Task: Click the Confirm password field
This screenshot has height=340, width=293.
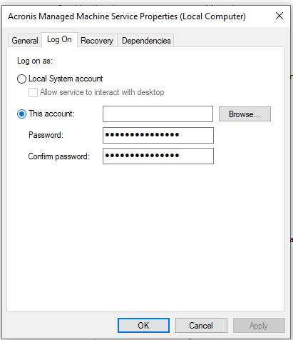Action: point(158,156)
